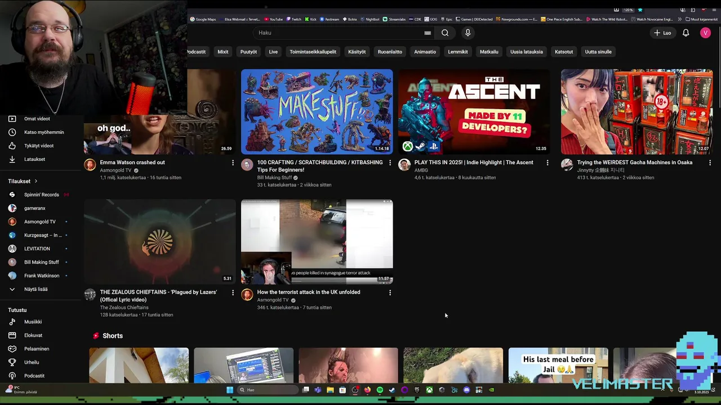Open Bill Making Stuff subscription in sidebar
Image resolution: width=721 pixels, height=405 pixels.
(41, 262)
